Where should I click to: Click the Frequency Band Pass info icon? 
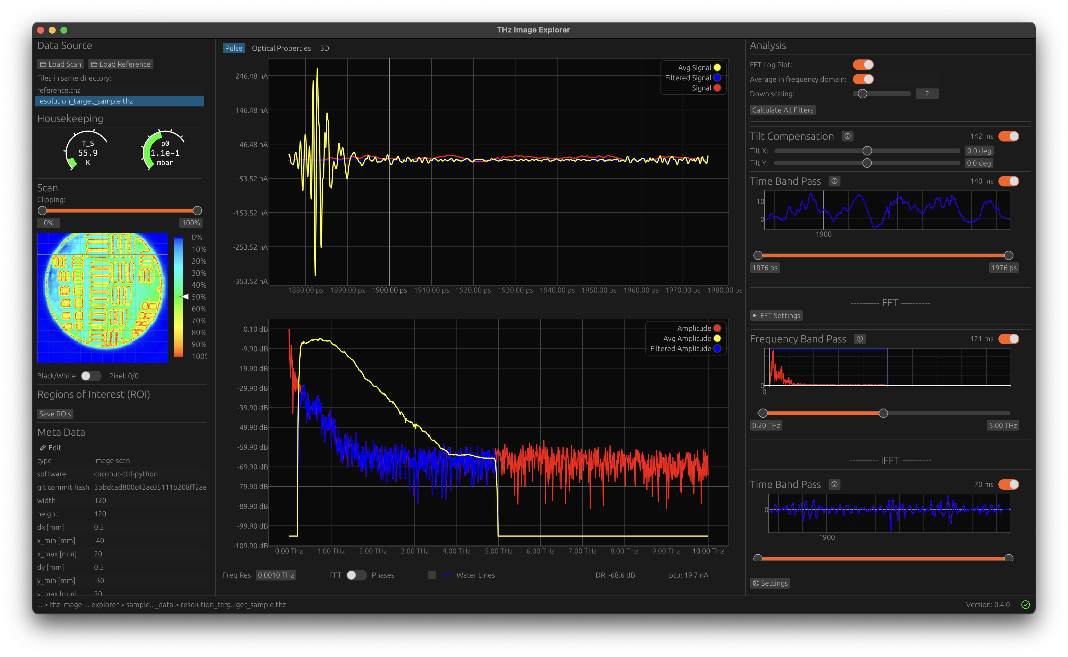859,339
